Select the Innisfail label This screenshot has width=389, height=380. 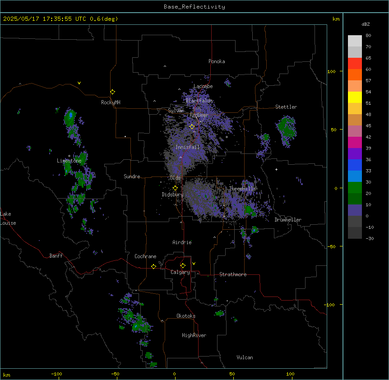[187, 147]
